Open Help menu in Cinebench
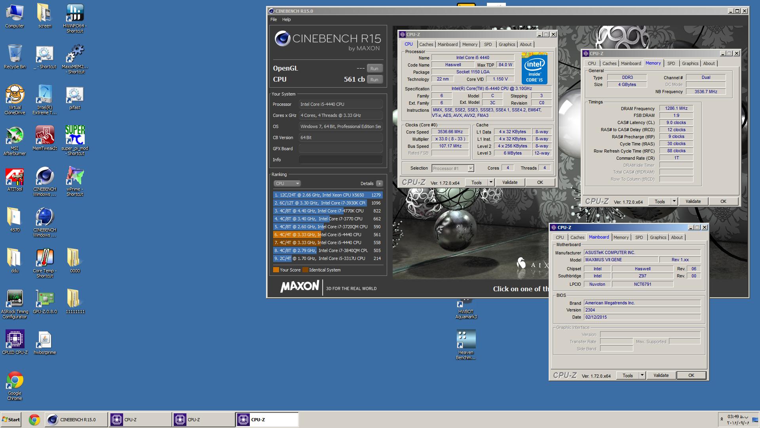 click(x=286, y=19)
